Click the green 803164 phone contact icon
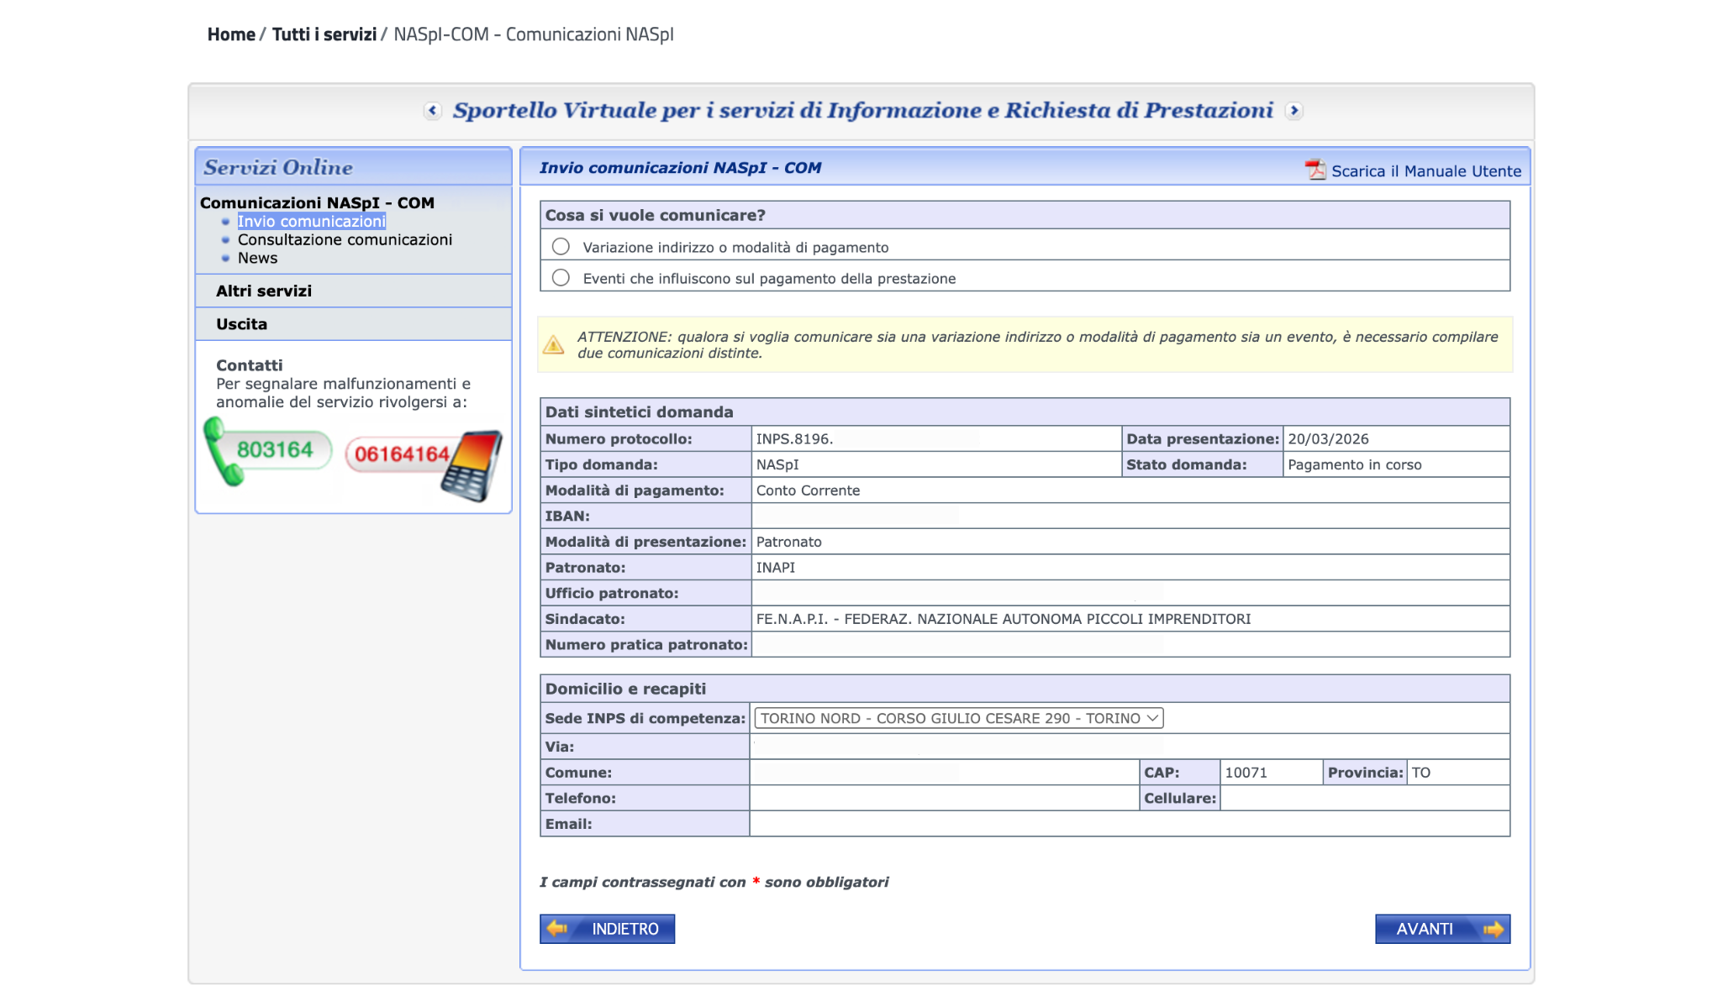1723x996 pixels. coord(268,452)
